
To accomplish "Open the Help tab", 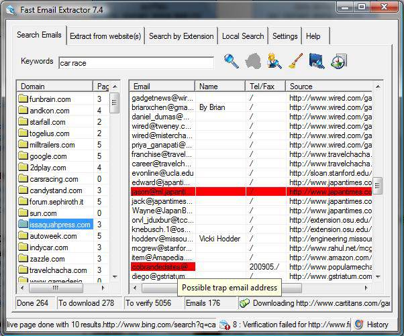I will (x=315, y=36).
